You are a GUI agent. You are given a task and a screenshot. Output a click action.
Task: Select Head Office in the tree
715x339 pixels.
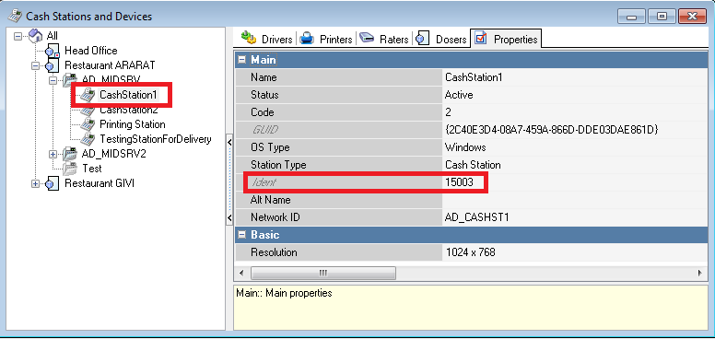tap(90, 51)
